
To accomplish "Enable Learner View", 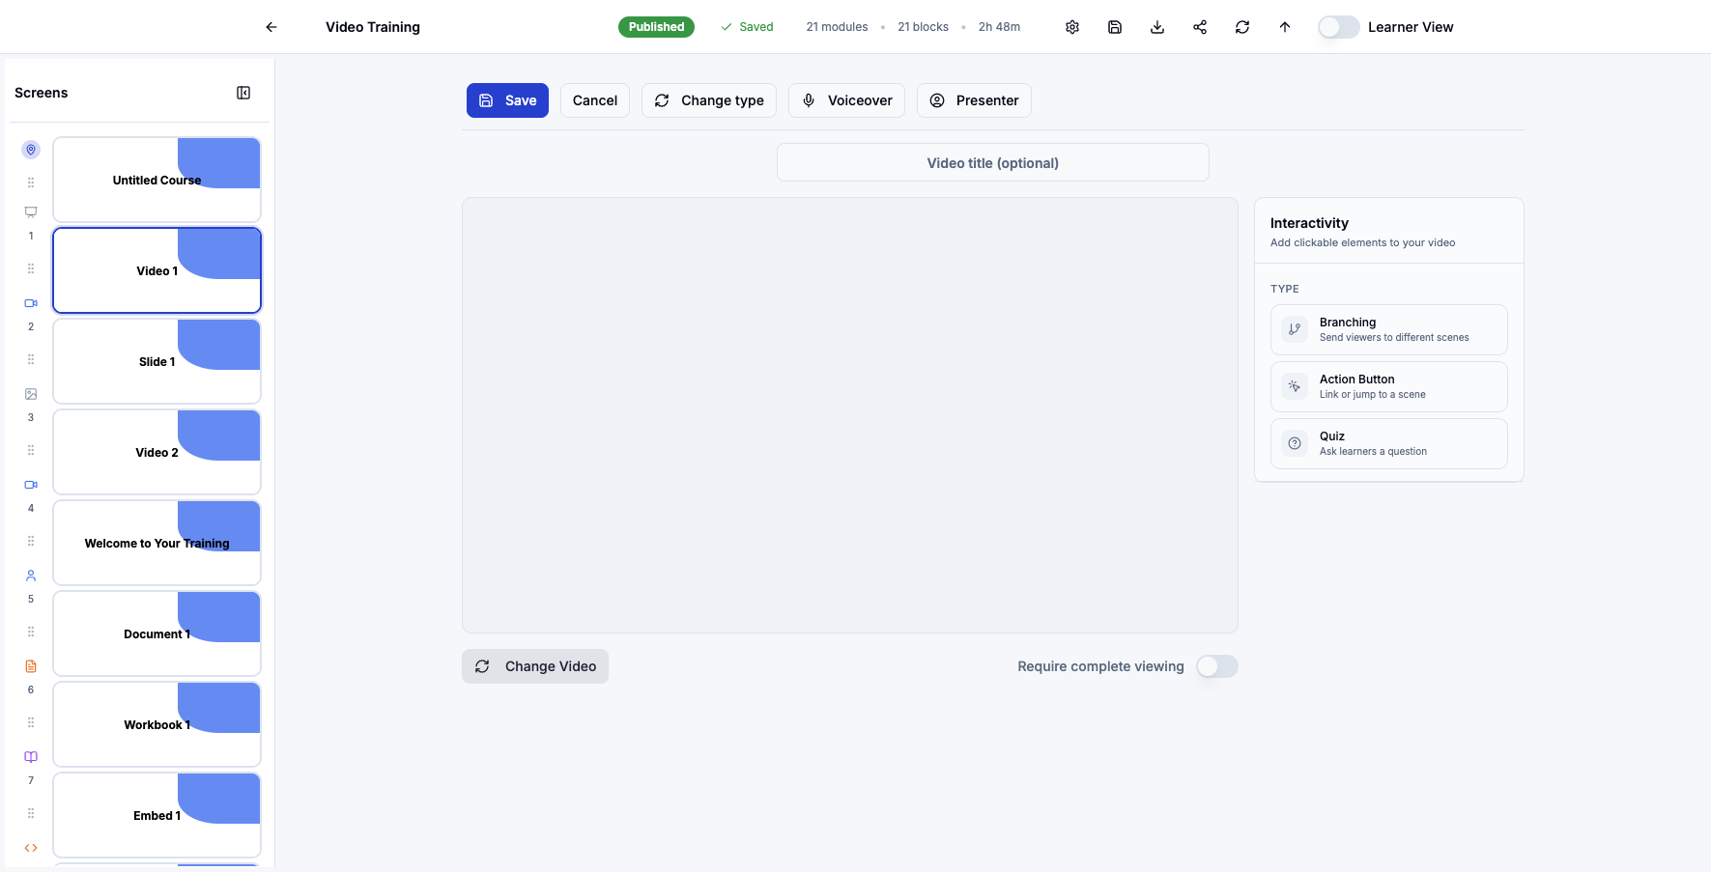I will tap(1338, 26).
